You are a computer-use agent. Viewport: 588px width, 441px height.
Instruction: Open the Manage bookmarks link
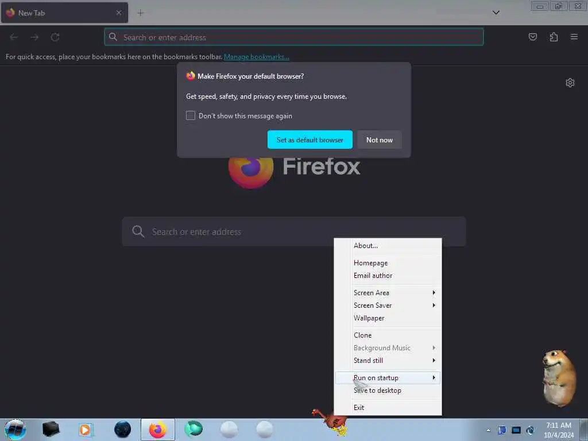tap(257, 57)
